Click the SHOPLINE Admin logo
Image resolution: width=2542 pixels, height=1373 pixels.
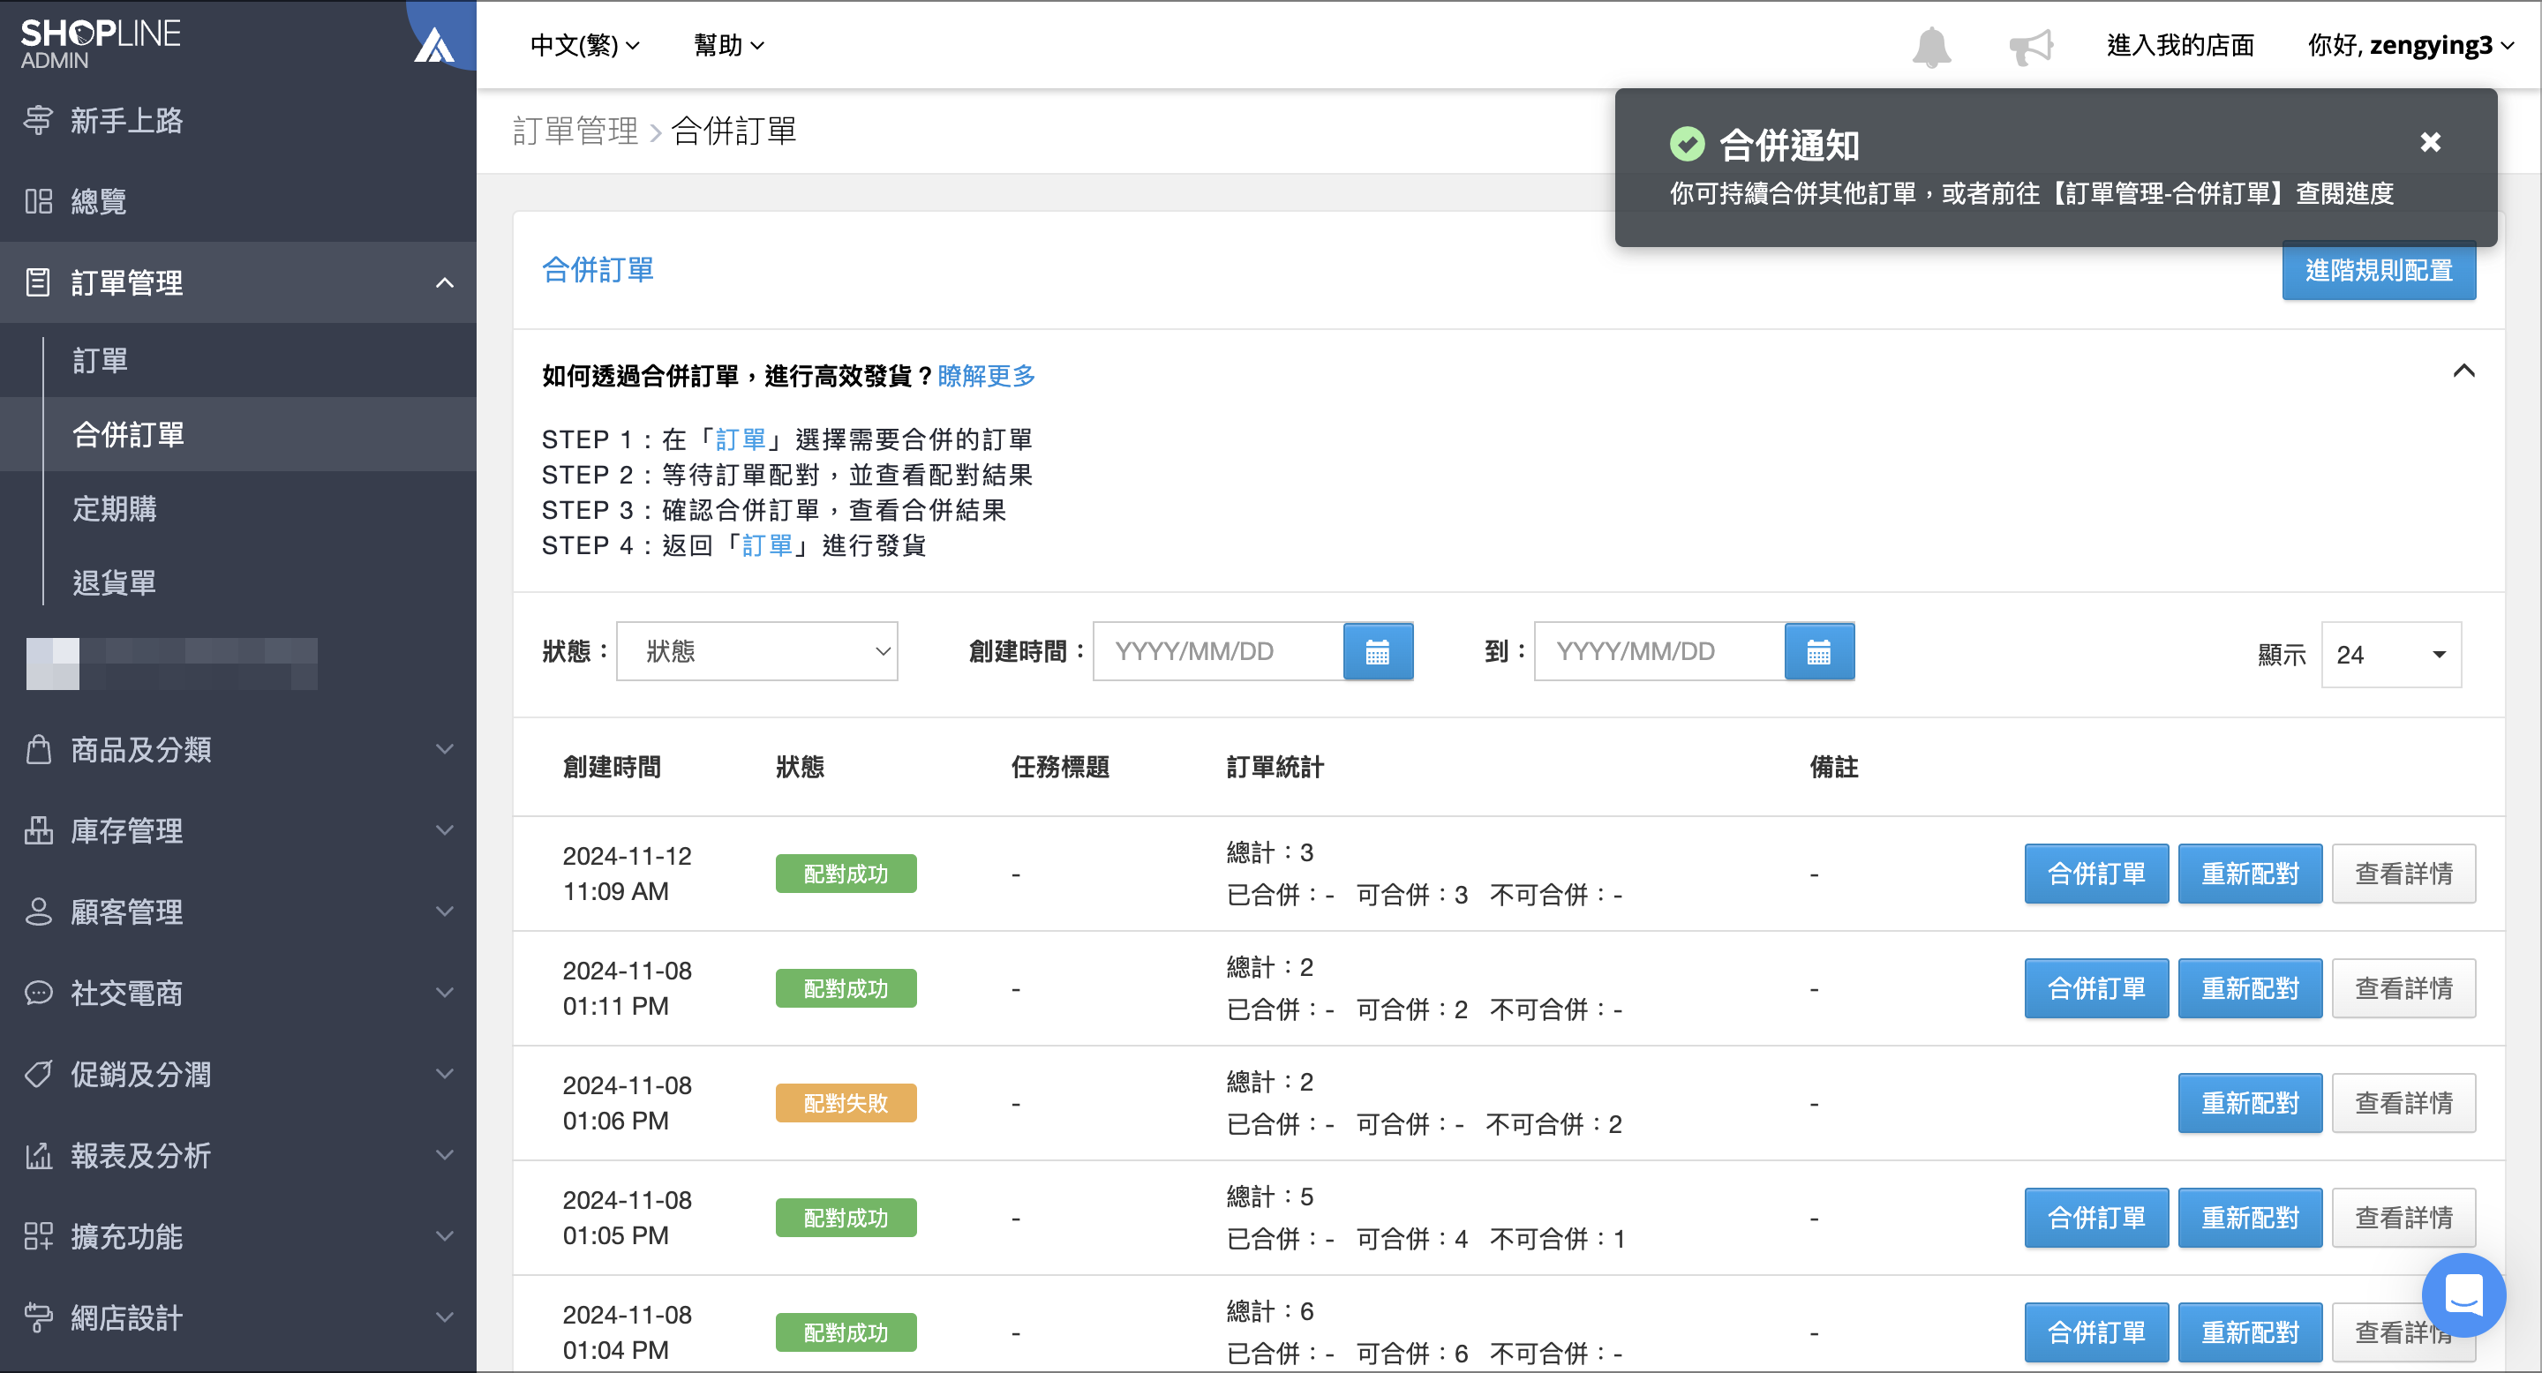(101, 44)
